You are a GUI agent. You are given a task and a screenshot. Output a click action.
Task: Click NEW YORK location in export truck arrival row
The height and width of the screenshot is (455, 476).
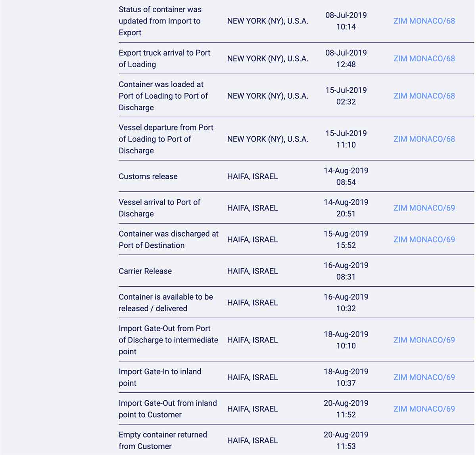click(x=267, y=59)
